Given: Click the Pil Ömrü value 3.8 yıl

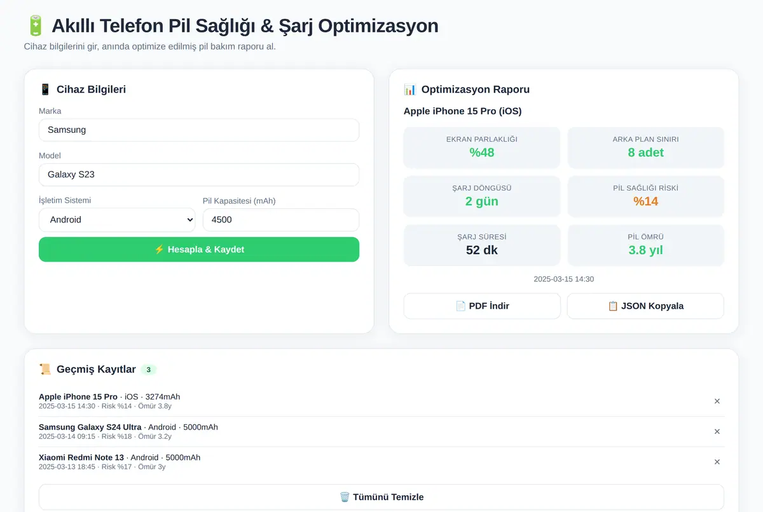Looking at the screenshot, I should tap(645, 250).
